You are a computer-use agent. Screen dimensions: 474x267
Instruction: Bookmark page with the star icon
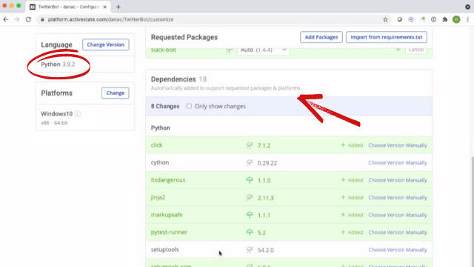385,19
